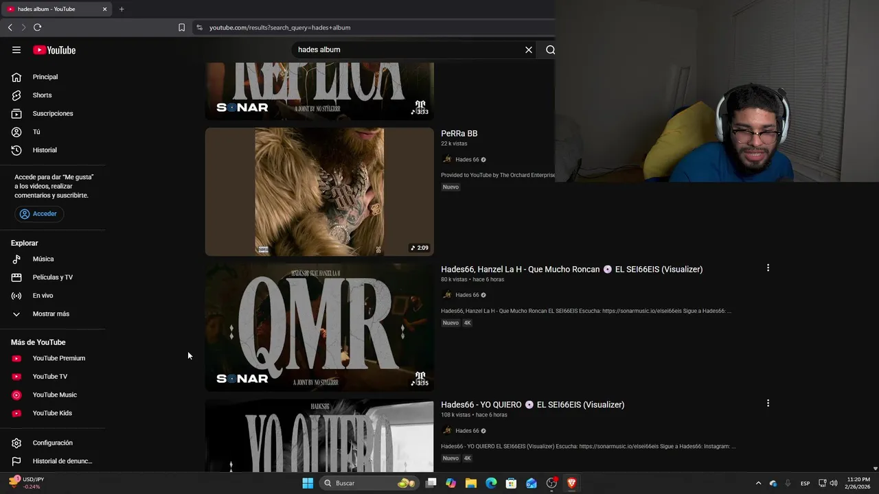Viewport: 879px width, 494px height.
Task: Open Copilot from the taskbar
Action: coord(450,483)
